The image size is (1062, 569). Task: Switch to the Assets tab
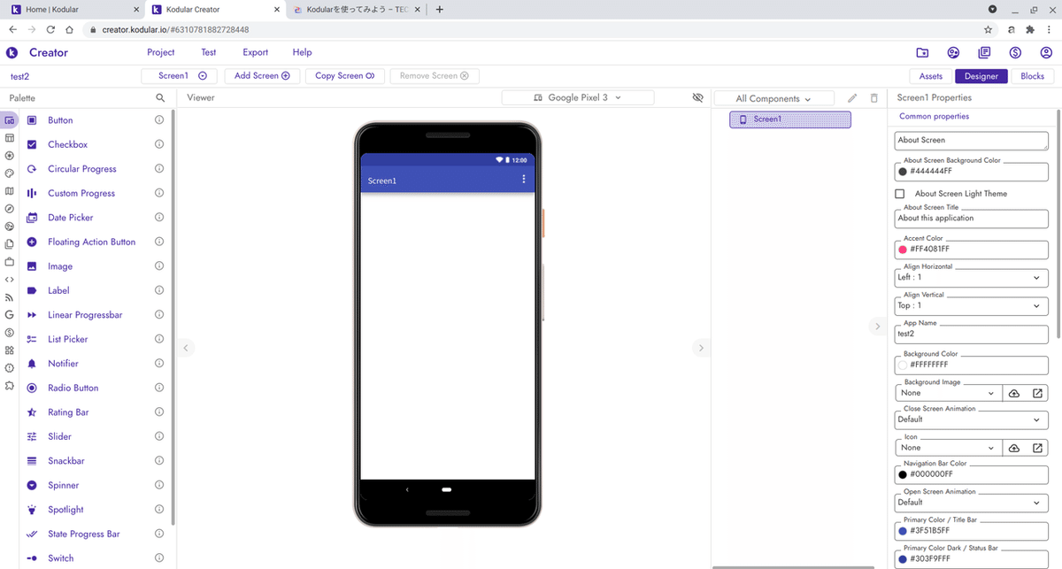[x=931, y=76]
